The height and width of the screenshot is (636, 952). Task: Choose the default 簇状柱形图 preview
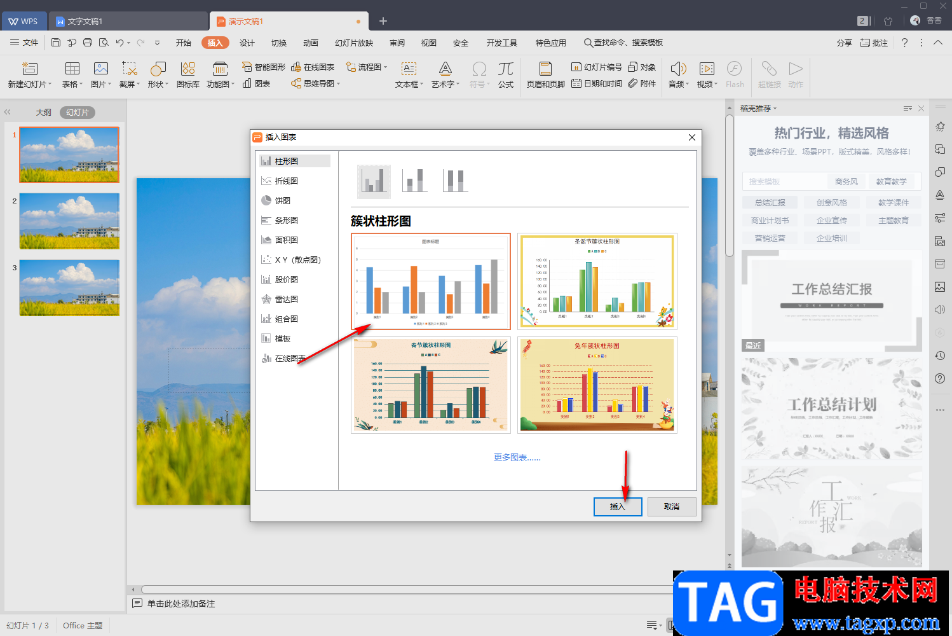[431, 281]
